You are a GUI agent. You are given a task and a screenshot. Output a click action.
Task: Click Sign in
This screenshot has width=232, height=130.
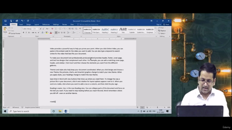(159, 25)
